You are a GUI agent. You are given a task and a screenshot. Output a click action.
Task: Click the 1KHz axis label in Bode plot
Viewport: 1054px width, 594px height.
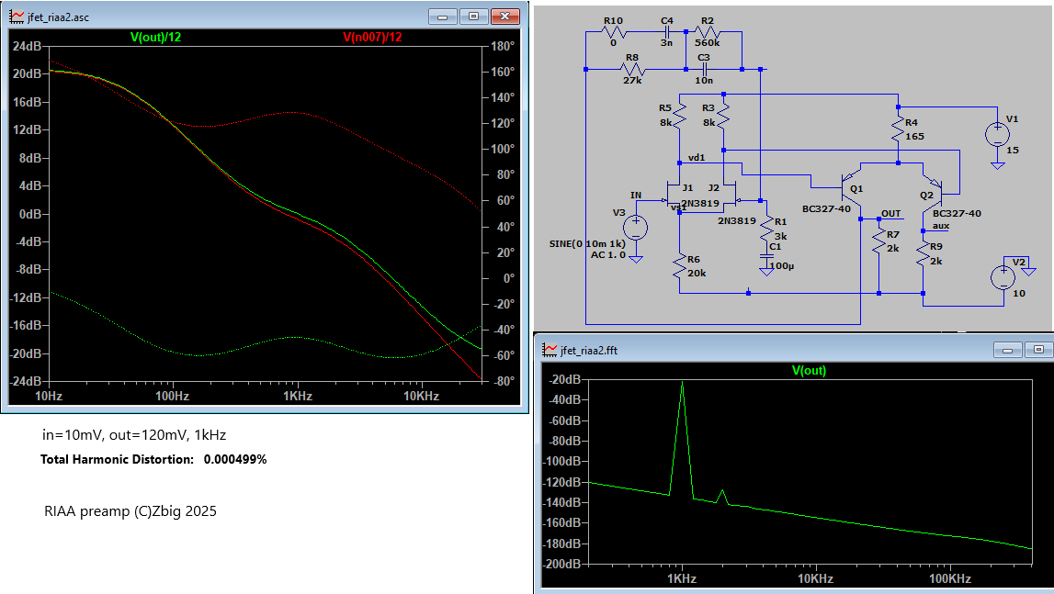297,396
